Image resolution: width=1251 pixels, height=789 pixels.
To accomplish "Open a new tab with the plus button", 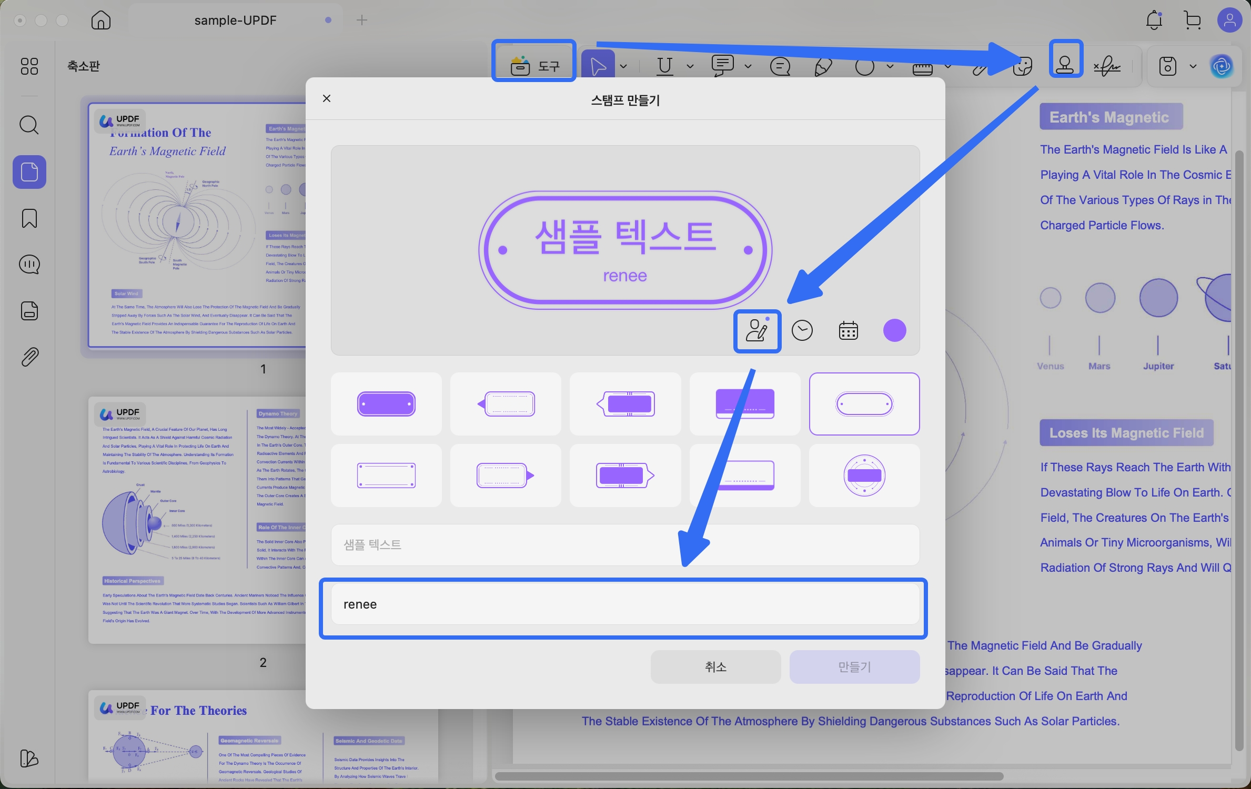I will pyautogui.click(x=361, y=20).
